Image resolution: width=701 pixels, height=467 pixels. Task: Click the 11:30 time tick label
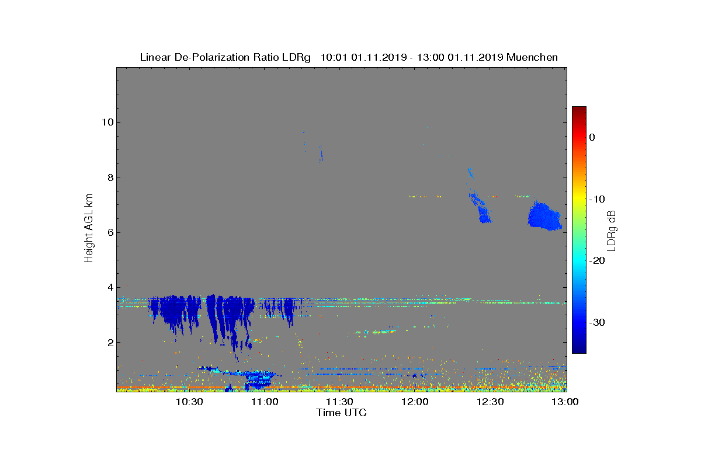click(339, 402)
